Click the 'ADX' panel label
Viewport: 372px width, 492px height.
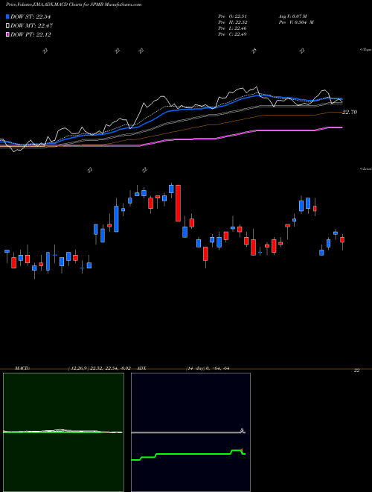tap(141, 368)
